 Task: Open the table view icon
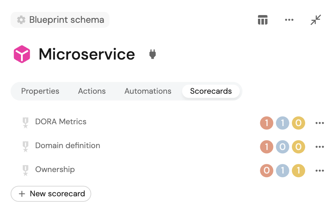(x=262, y=20)
